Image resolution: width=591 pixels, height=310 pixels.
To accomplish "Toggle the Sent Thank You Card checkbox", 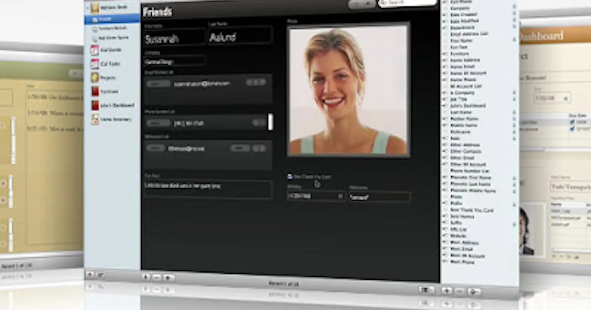I will click(x=290, y=176).
